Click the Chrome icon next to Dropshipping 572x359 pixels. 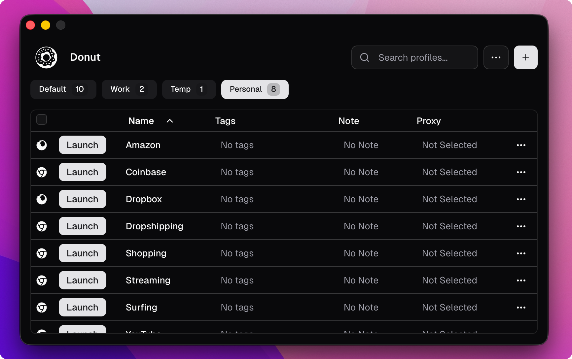click(x=42, y=226)
